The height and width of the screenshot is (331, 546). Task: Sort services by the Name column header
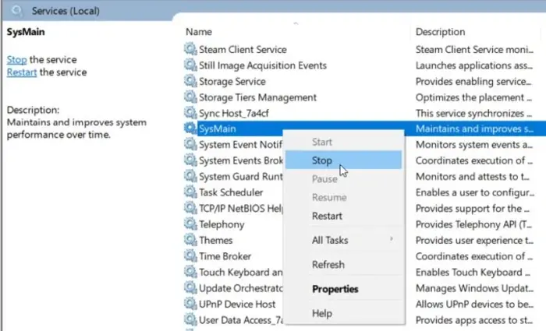point(200,32)
